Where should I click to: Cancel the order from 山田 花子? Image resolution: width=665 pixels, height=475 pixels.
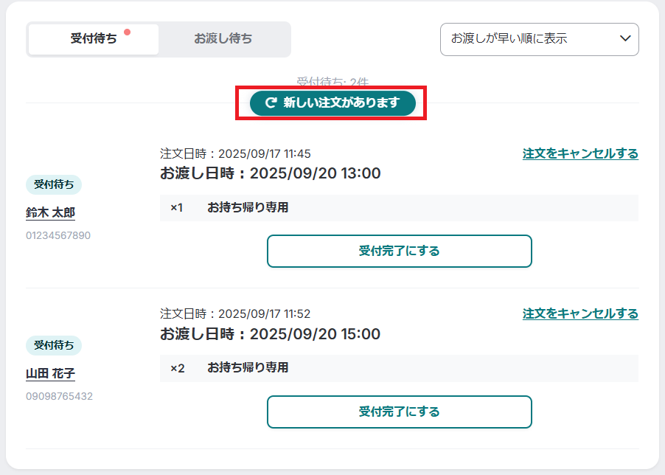580,313
